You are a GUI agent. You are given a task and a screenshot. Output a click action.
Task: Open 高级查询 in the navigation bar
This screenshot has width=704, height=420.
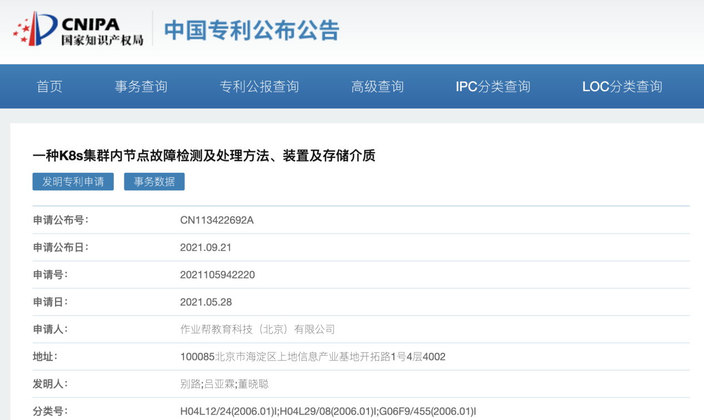[377, 87]
